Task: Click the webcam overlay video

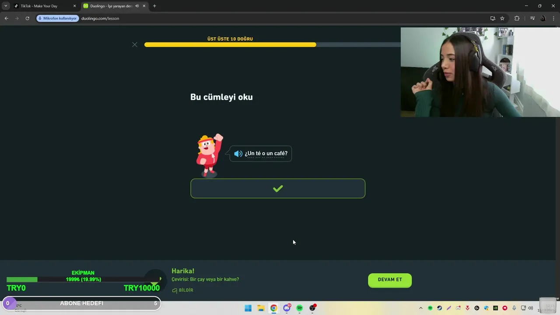Action: [x=480, y=72]
